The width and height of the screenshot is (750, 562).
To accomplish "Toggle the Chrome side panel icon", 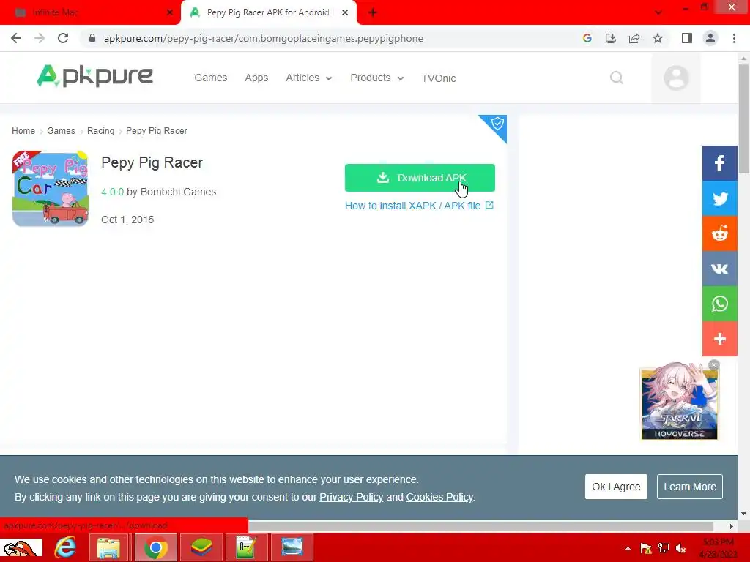I will 687,38.
